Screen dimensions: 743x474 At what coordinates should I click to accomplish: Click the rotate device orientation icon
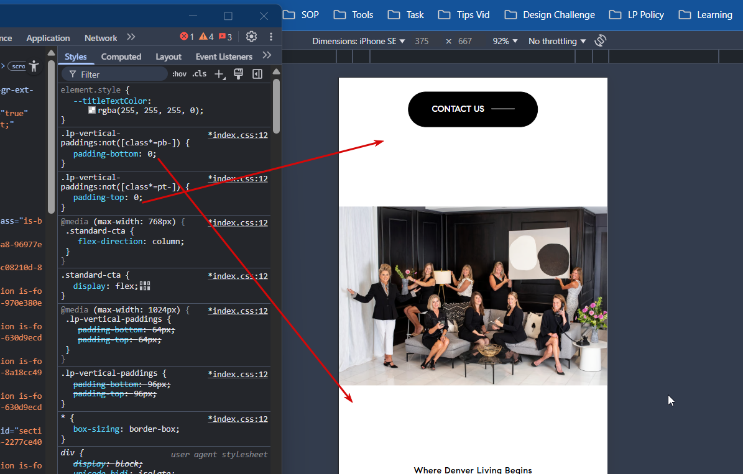click(601, 41)
